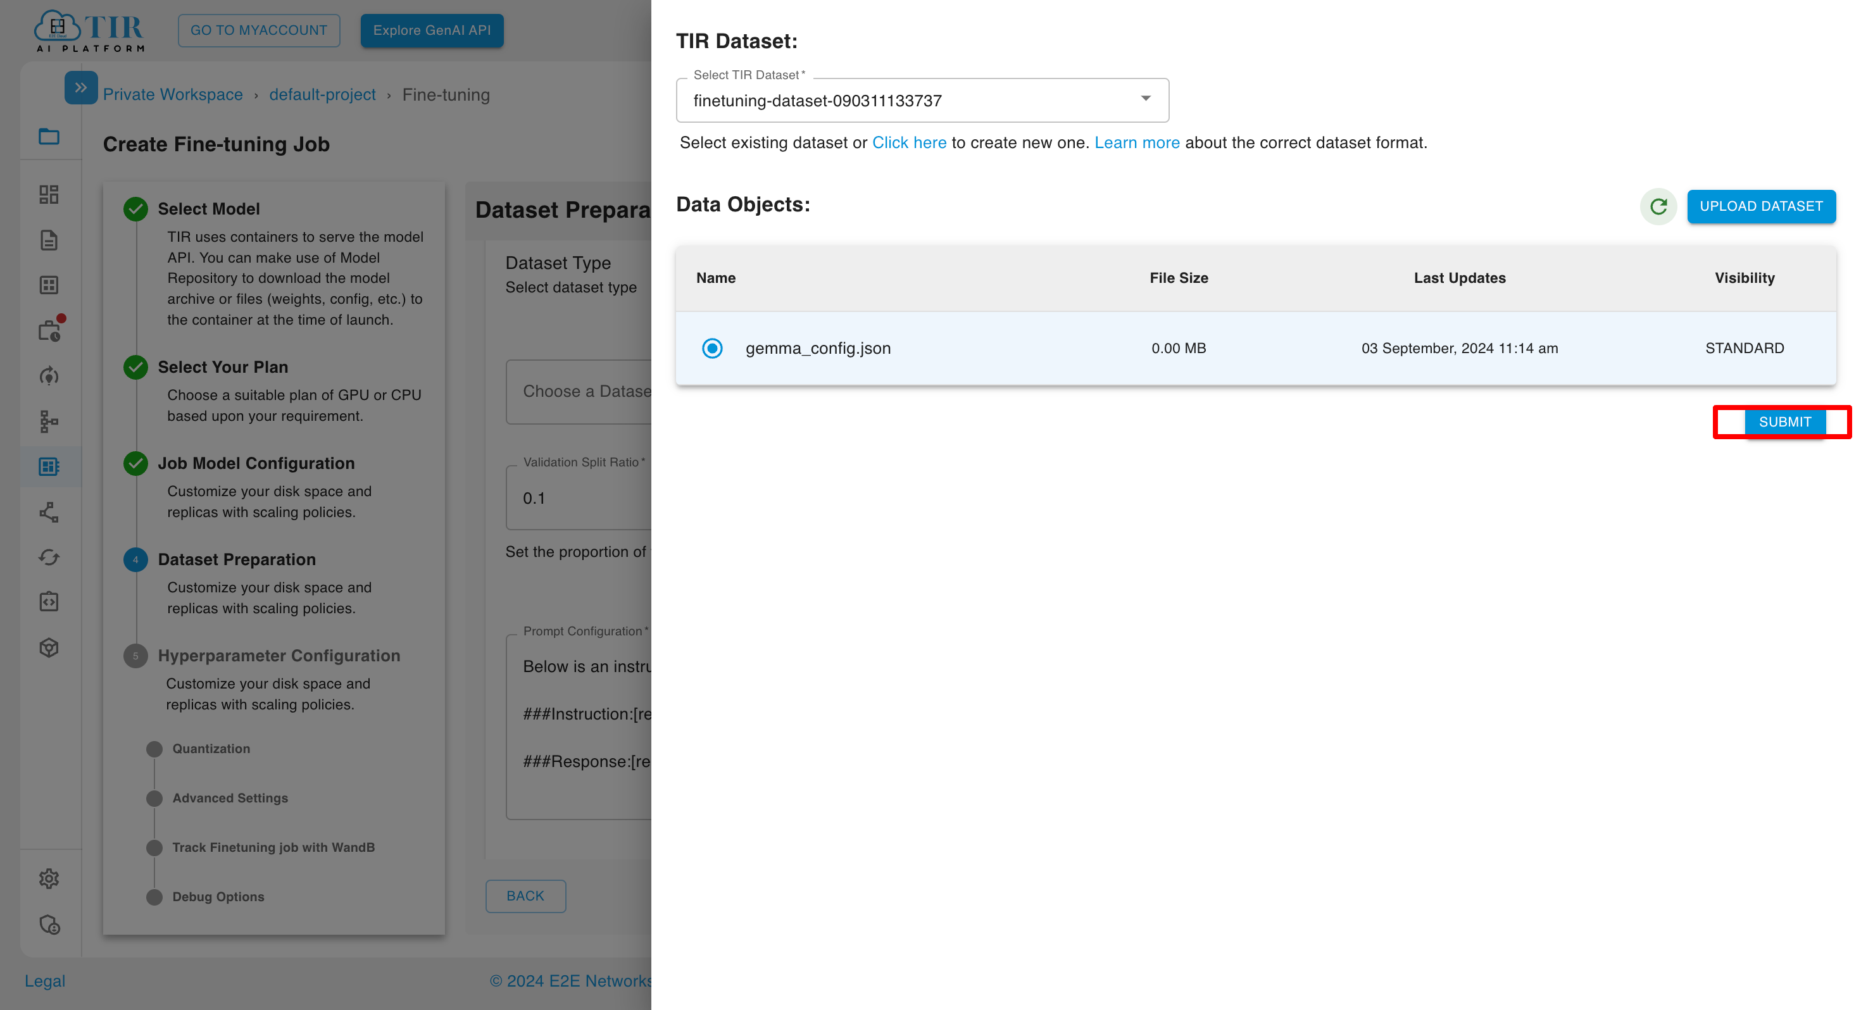Click the Validation Split Ratio input
This screenshot has height=1010, width=1861.
coord(579,499)
